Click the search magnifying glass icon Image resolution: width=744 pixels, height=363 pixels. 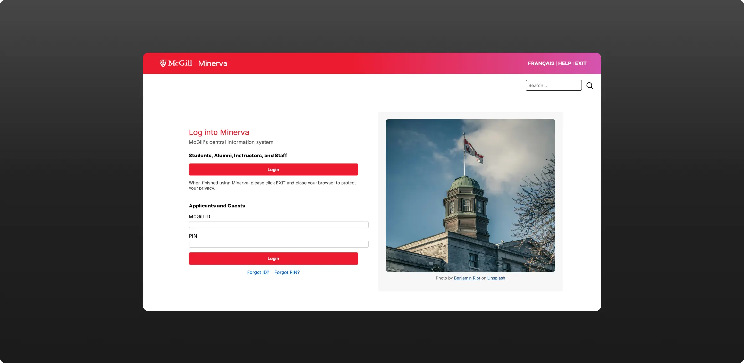pyautogui.click(x=589, y=85)
